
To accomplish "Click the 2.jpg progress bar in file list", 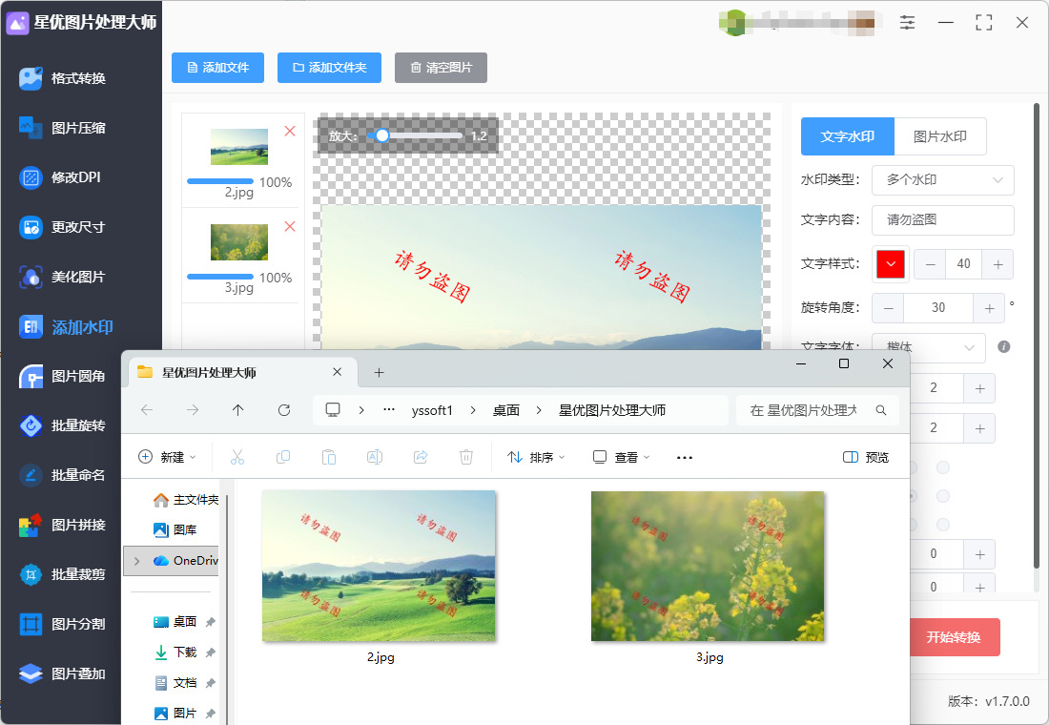I will (x=220, y=181).
